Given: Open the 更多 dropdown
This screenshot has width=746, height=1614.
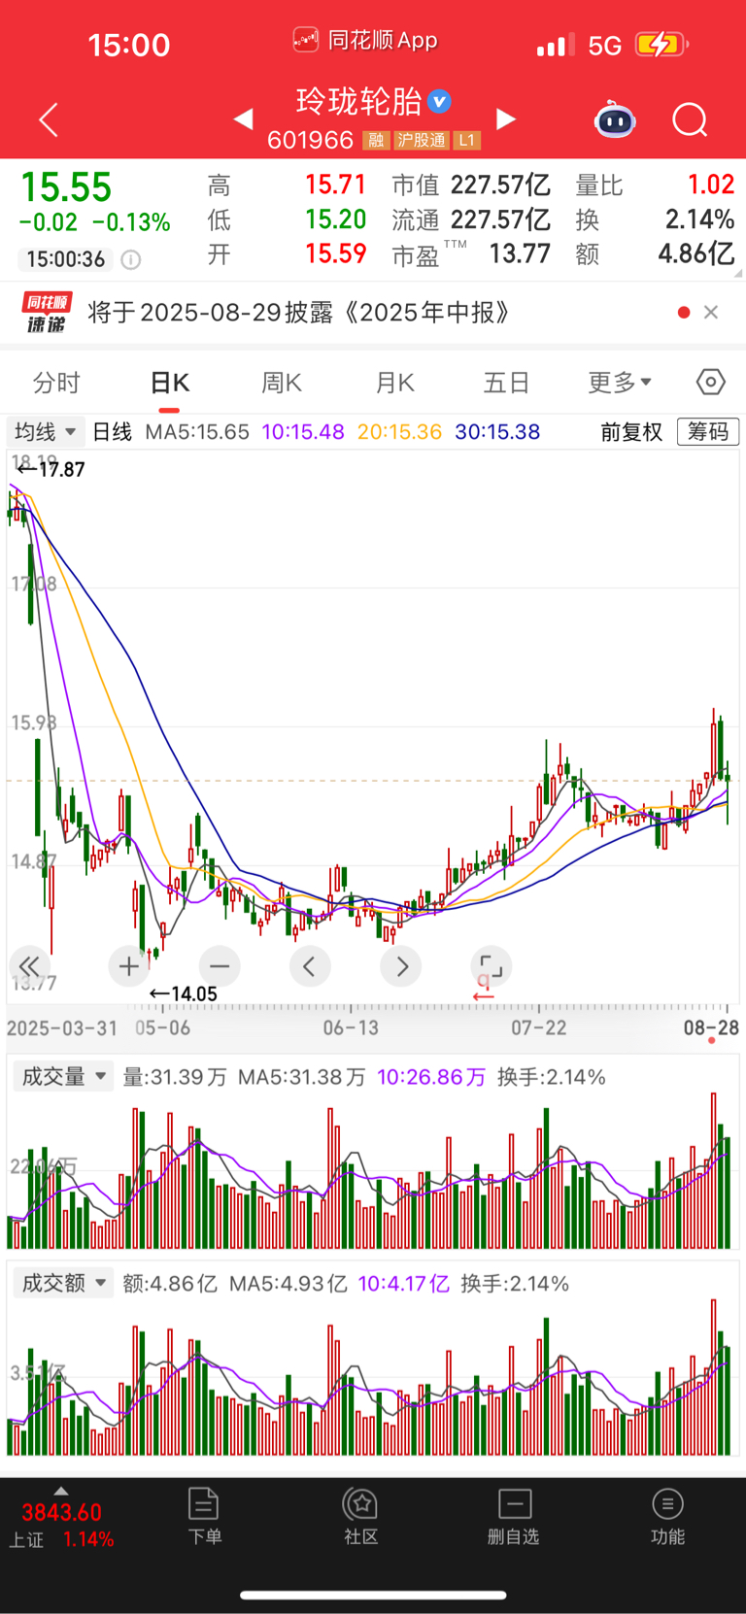Looking at the screenshot, I should coord(620,383).
